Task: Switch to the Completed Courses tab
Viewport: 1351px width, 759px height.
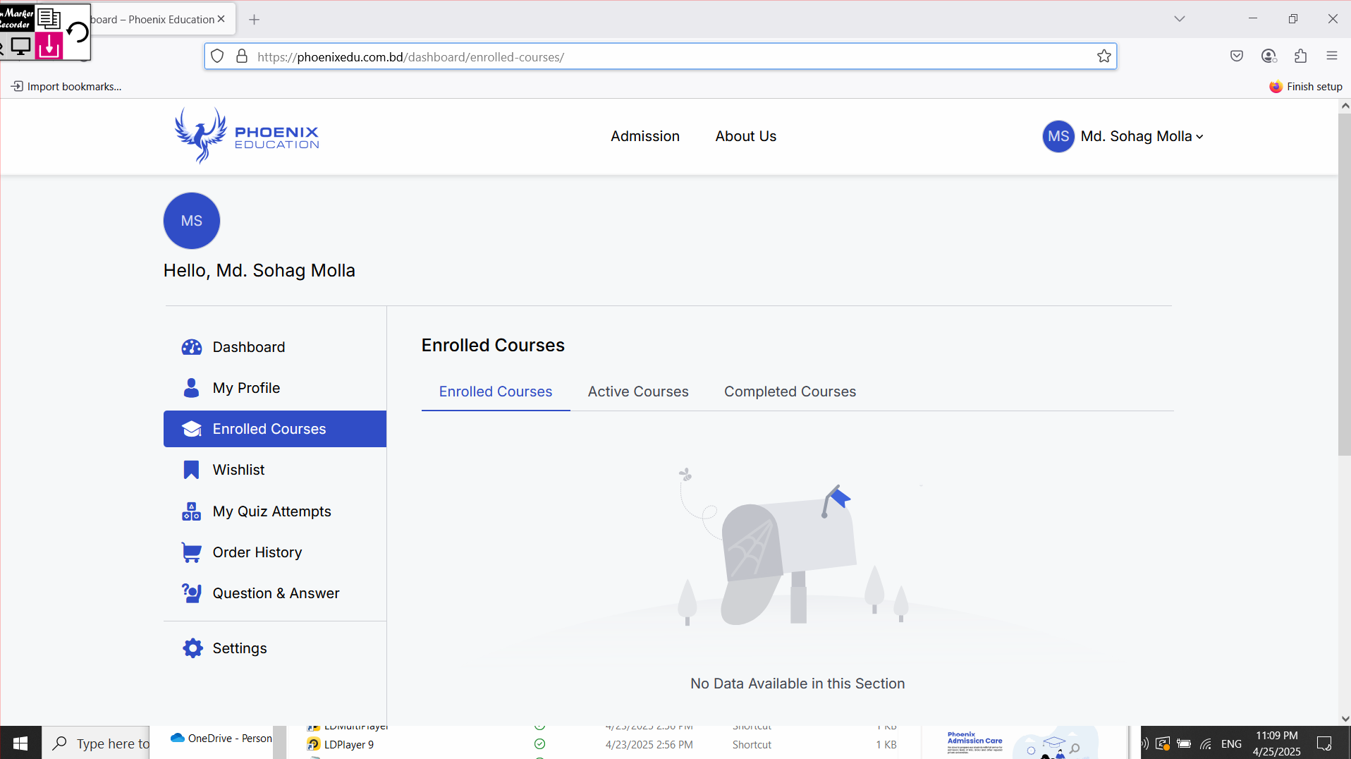Action: click(790, 391)
